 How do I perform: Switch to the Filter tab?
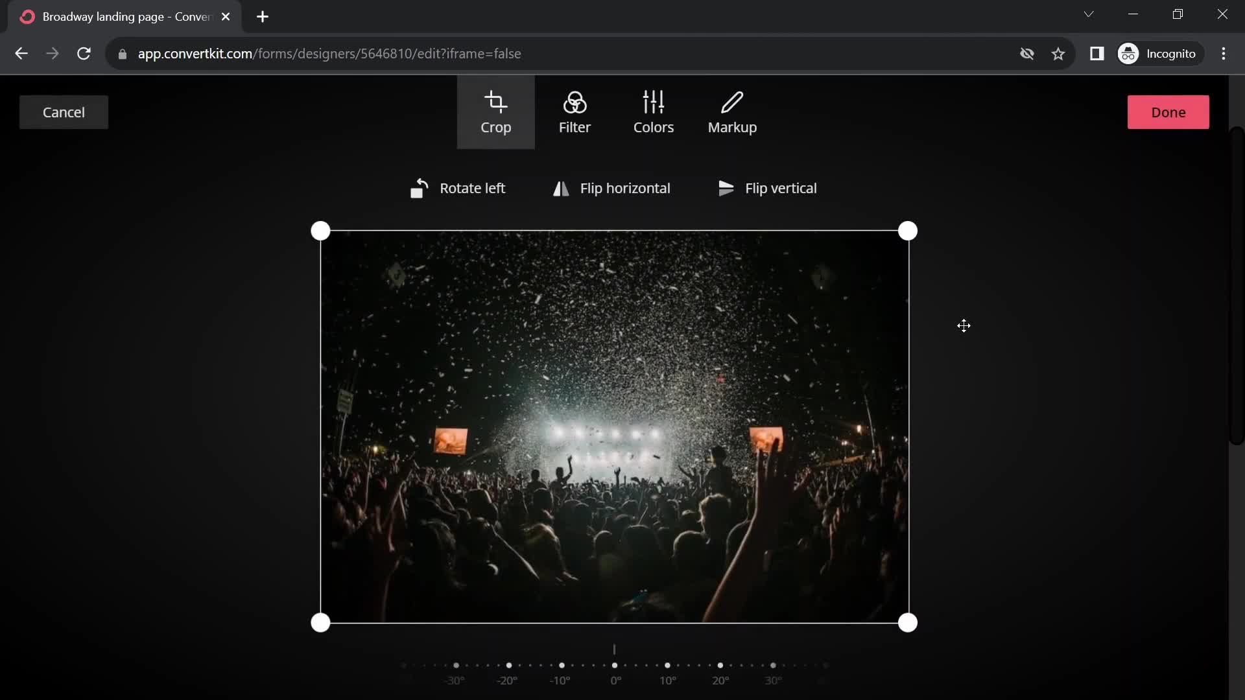click(x=575, y=112)
